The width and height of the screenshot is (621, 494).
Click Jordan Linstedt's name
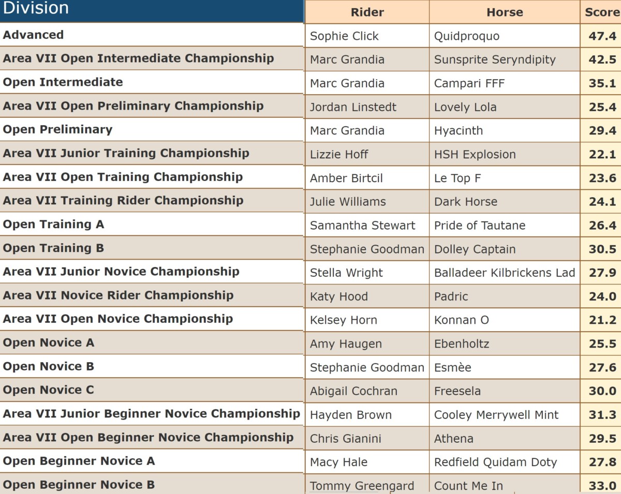coord(353,107)
